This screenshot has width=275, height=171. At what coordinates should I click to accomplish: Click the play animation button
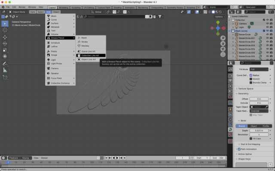117,158
